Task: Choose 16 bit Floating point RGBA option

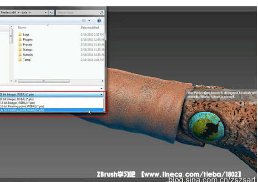Action: tap(52, 106)
